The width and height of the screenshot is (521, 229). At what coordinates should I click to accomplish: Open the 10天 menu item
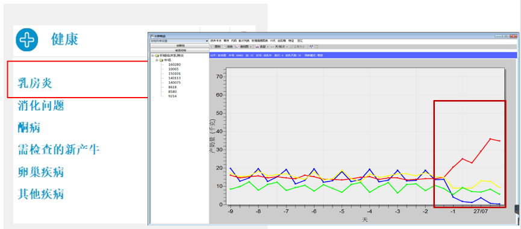tap(272, 40)
